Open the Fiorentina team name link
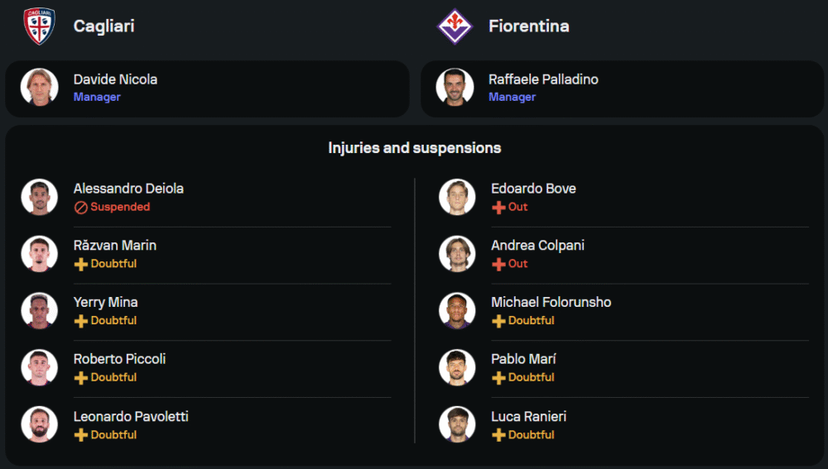The image size is (828, 469). coord(528,26)
